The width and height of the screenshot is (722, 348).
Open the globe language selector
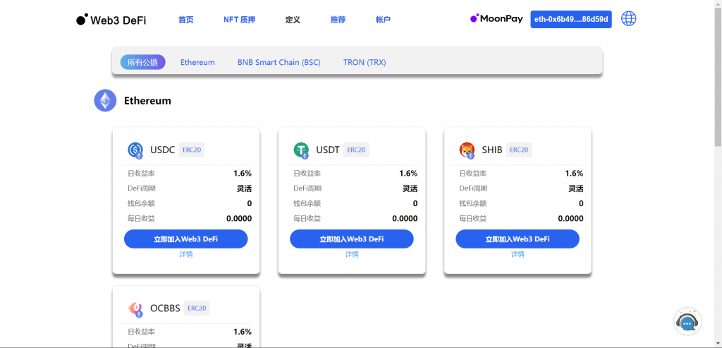point(628,19)
